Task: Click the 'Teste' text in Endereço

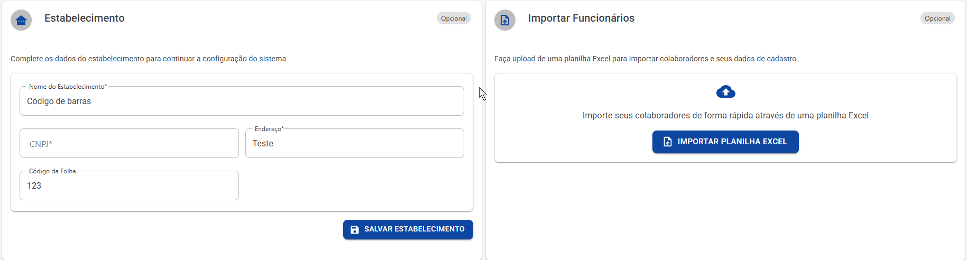Action: point(263,143)
